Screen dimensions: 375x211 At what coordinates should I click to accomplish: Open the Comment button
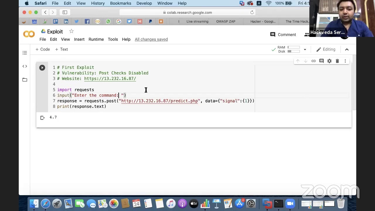283,35
